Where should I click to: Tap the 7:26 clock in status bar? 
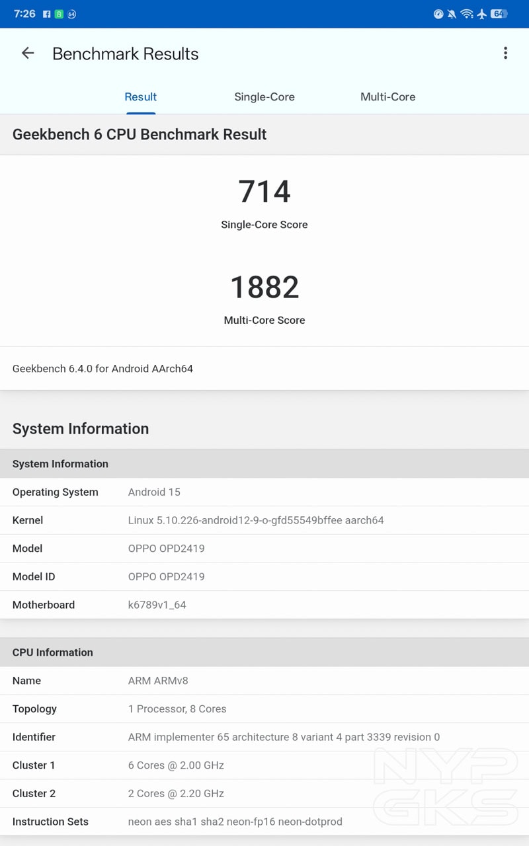tap(24, 14)
